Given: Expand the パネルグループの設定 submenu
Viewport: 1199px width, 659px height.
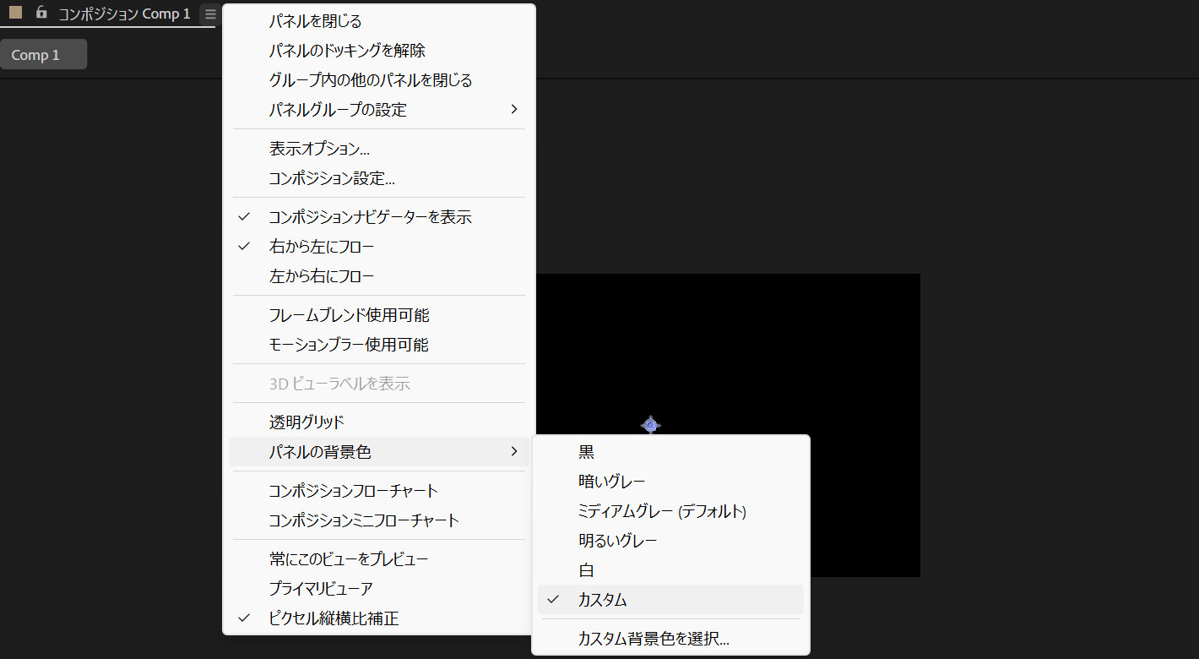Looking at the screenshot, I should pyautogui.click(x=378, y=110).
